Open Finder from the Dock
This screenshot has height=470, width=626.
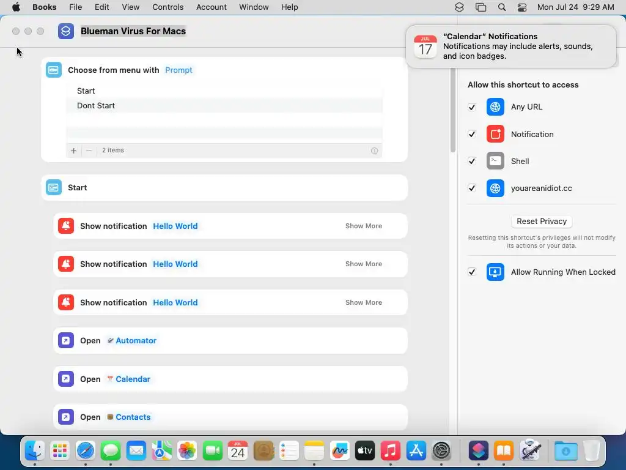pos(35,451)
